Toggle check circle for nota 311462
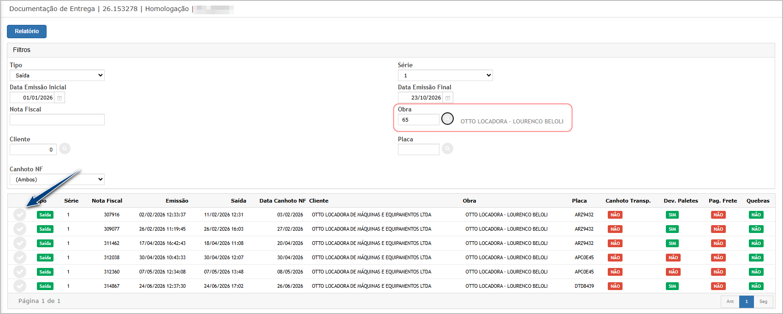Image resolution: width=783 pixels, height=314 pixels. (20, 243)
